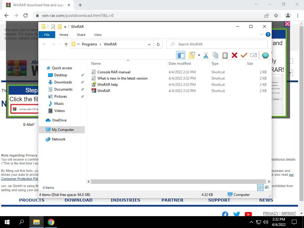Open Network in the navigation pane
Viewport: 304px width, 228px height.
[x=58, y=139]
